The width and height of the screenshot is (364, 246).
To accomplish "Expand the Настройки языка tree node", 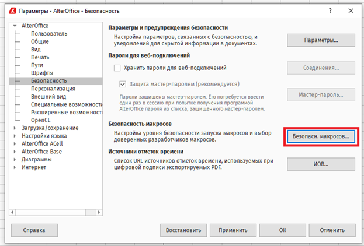I will pos(15,136).
